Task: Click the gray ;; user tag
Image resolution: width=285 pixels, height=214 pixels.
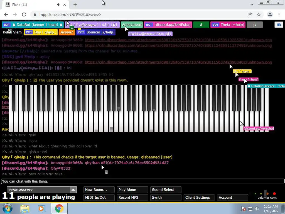Action: (254, 25)
